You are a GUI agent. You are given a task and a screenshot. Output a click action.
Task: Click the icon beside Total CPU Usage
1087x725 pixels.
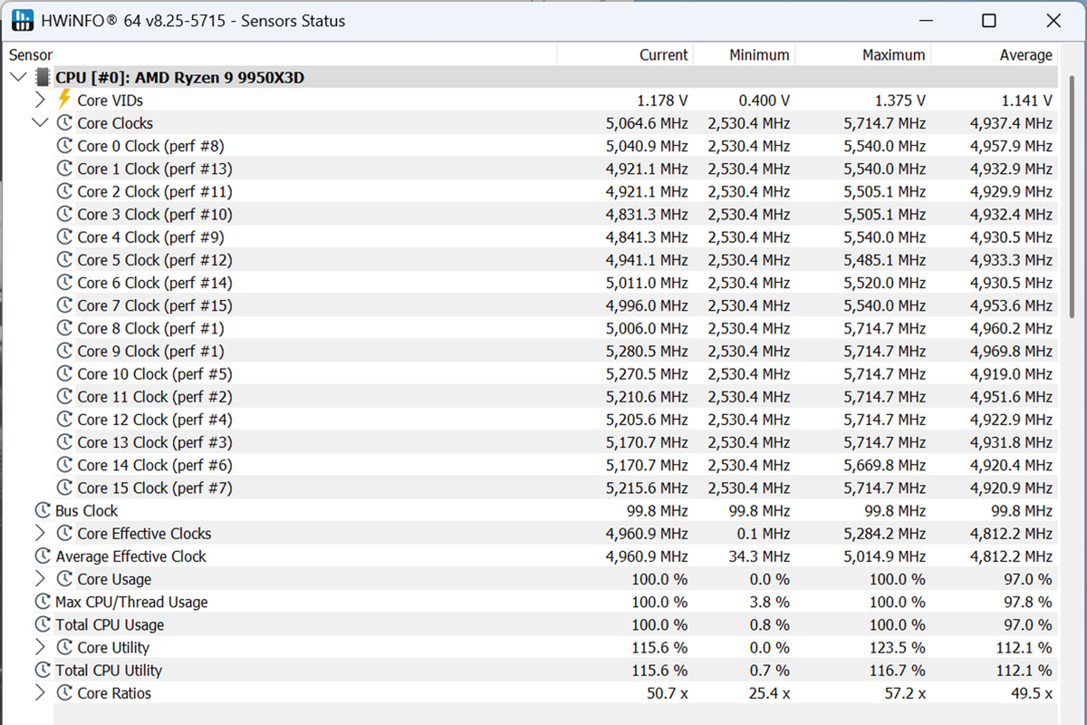[43, 624]
